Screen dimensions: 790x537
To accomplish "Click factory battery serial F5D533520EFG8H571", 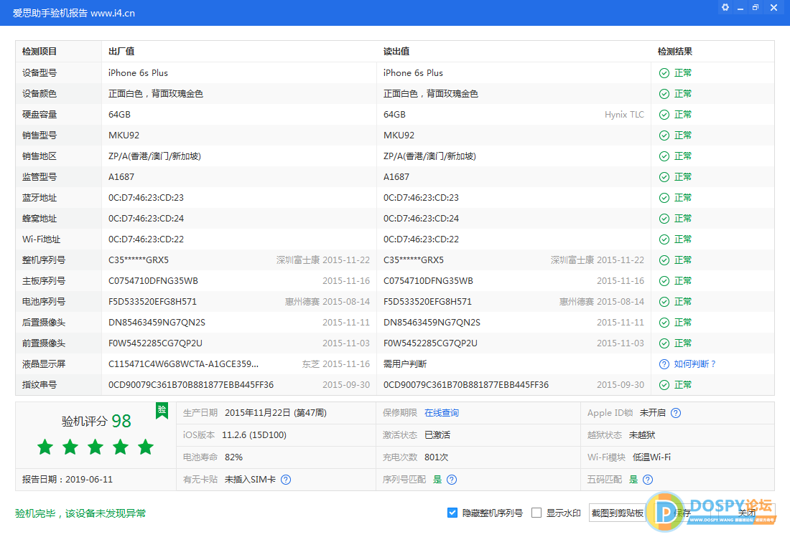I will pyautogui.click(x=153, y=302).
